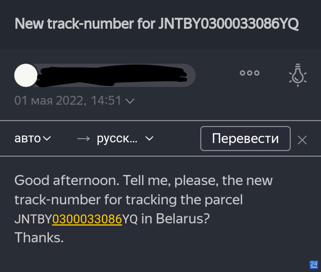Click the sender's round avatar

[x=26, y=75]
